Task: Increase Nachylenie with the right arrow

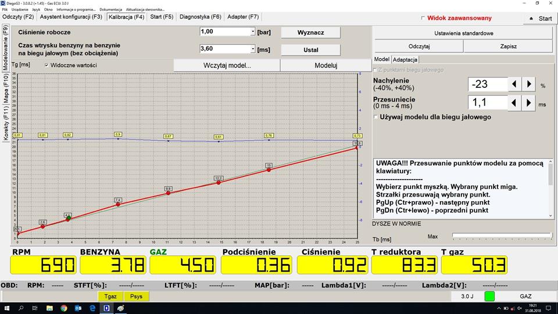Action: pyautogui.click(x=529, y=84)
